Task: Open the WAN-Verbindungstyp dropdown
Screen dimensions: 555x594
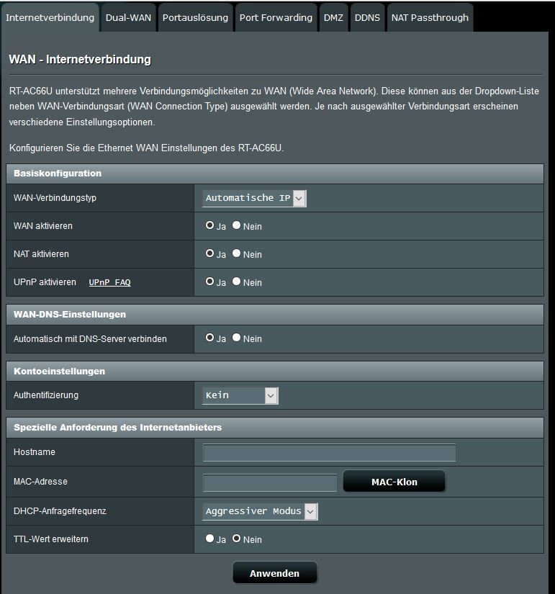Action: click(255, 198)
